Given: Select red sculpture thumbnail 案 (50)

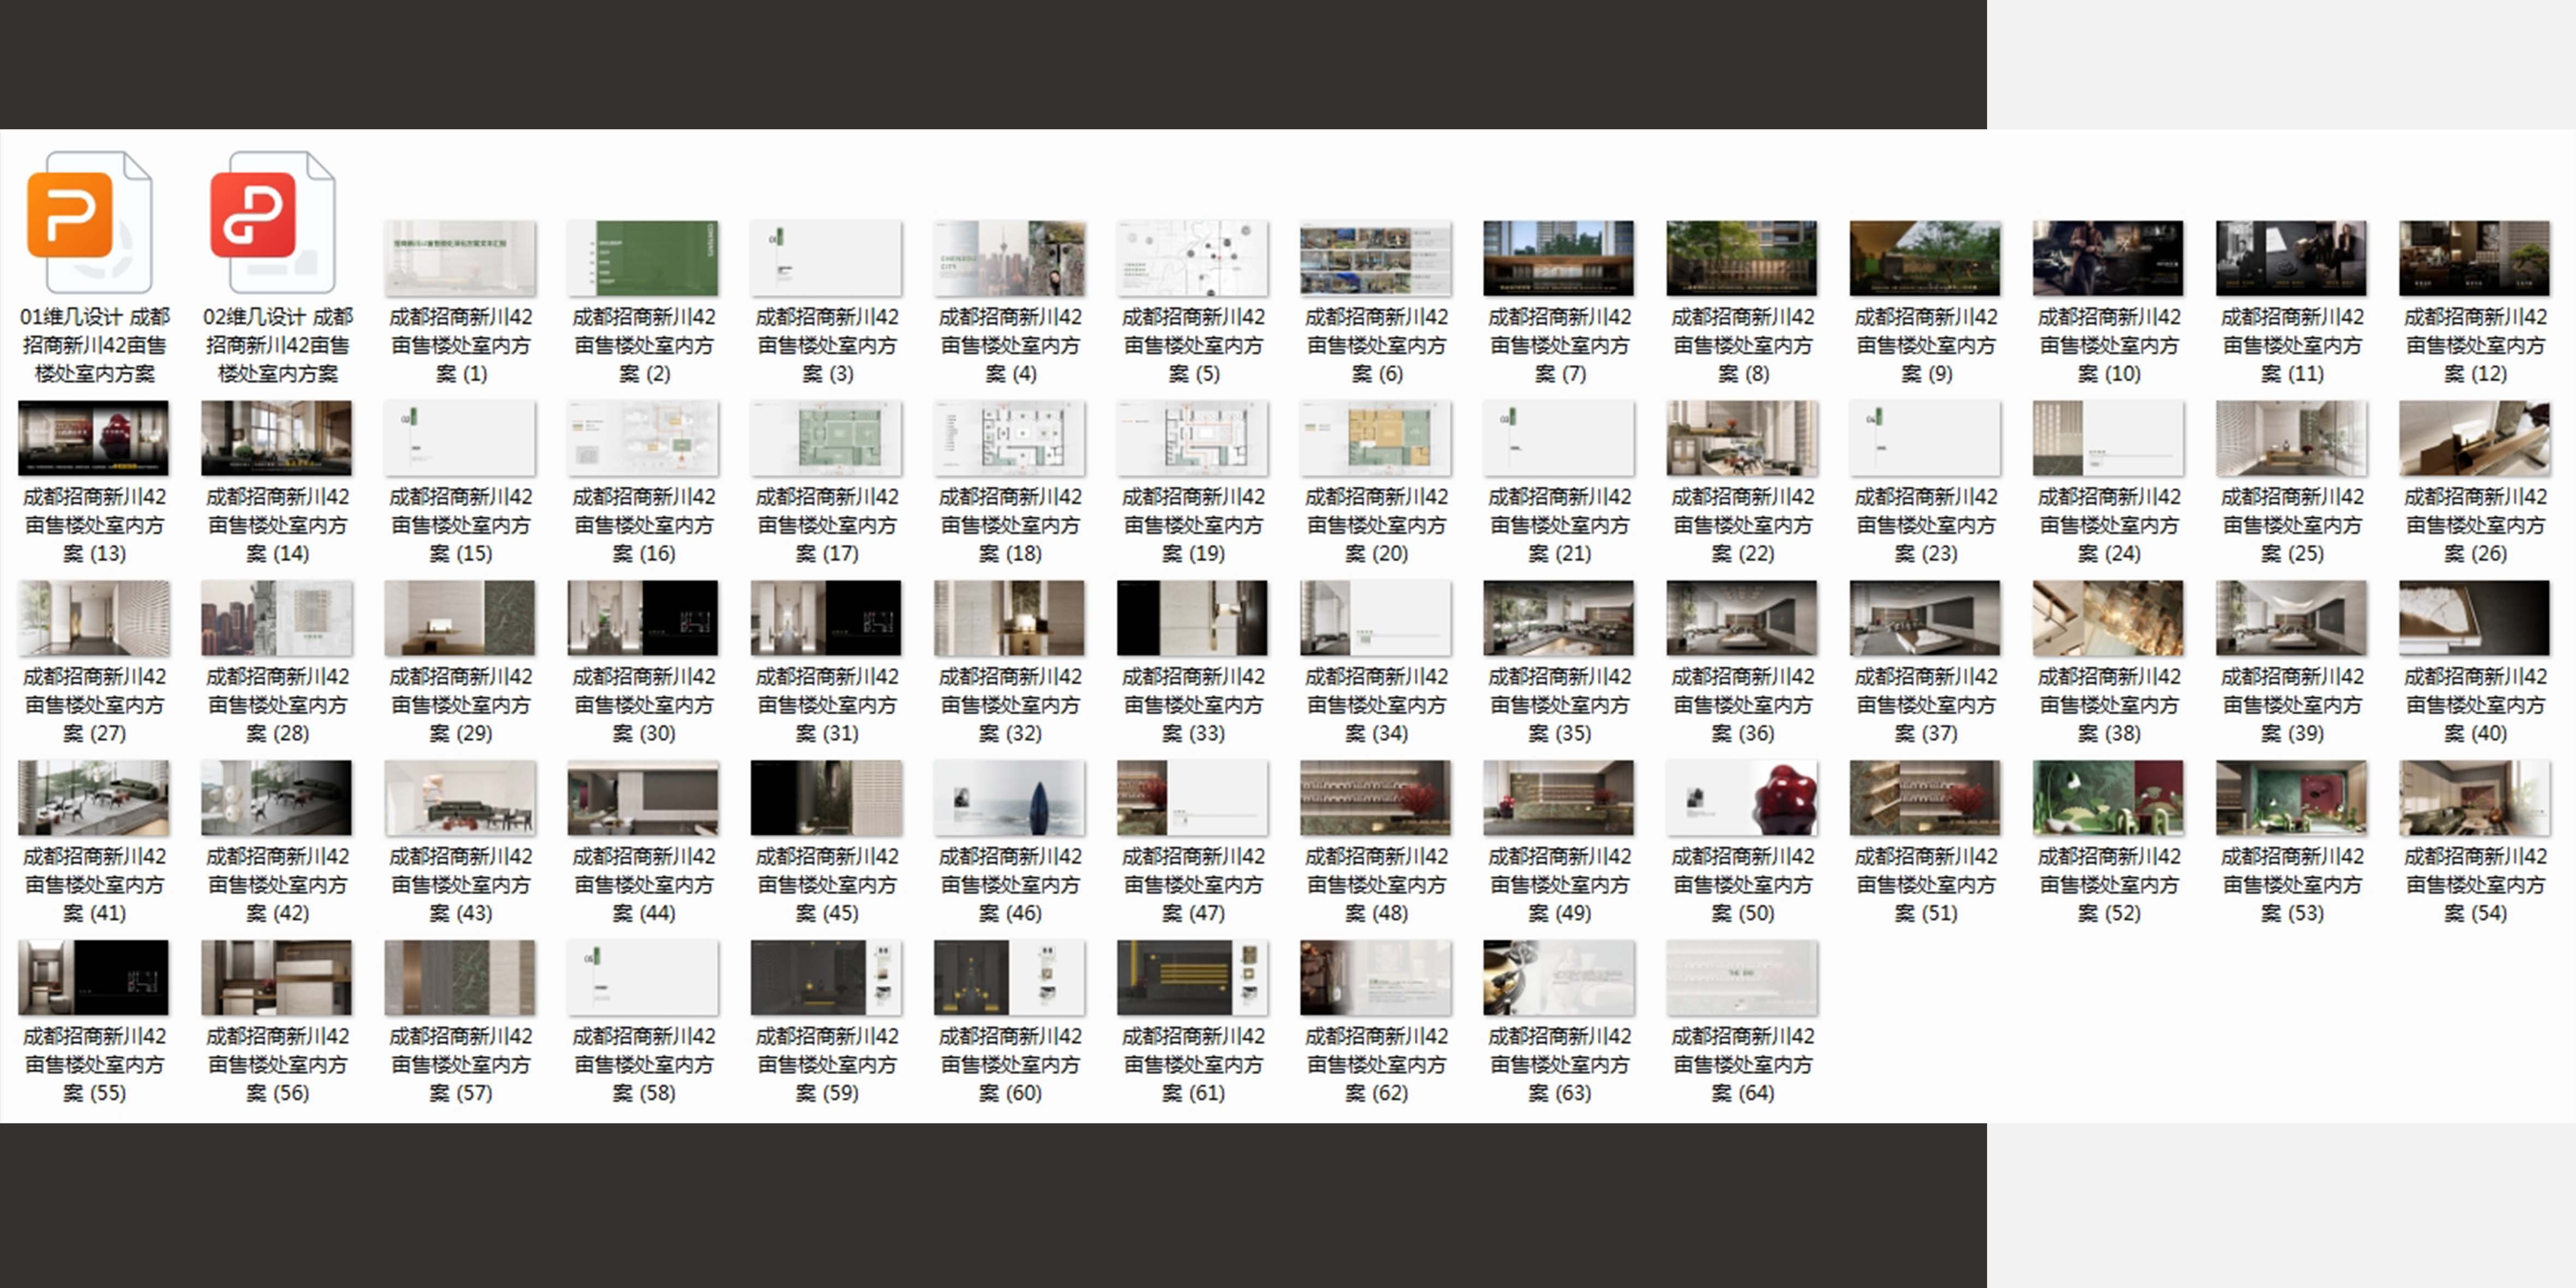Looking at the screenshot, I should point(1741,798).
